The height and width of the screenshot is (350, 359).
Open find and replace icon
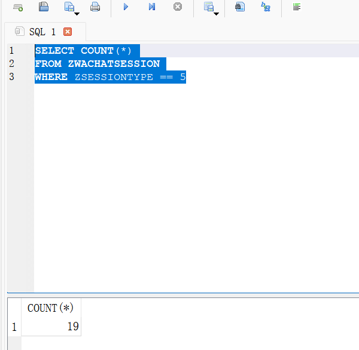coord(266,7)
